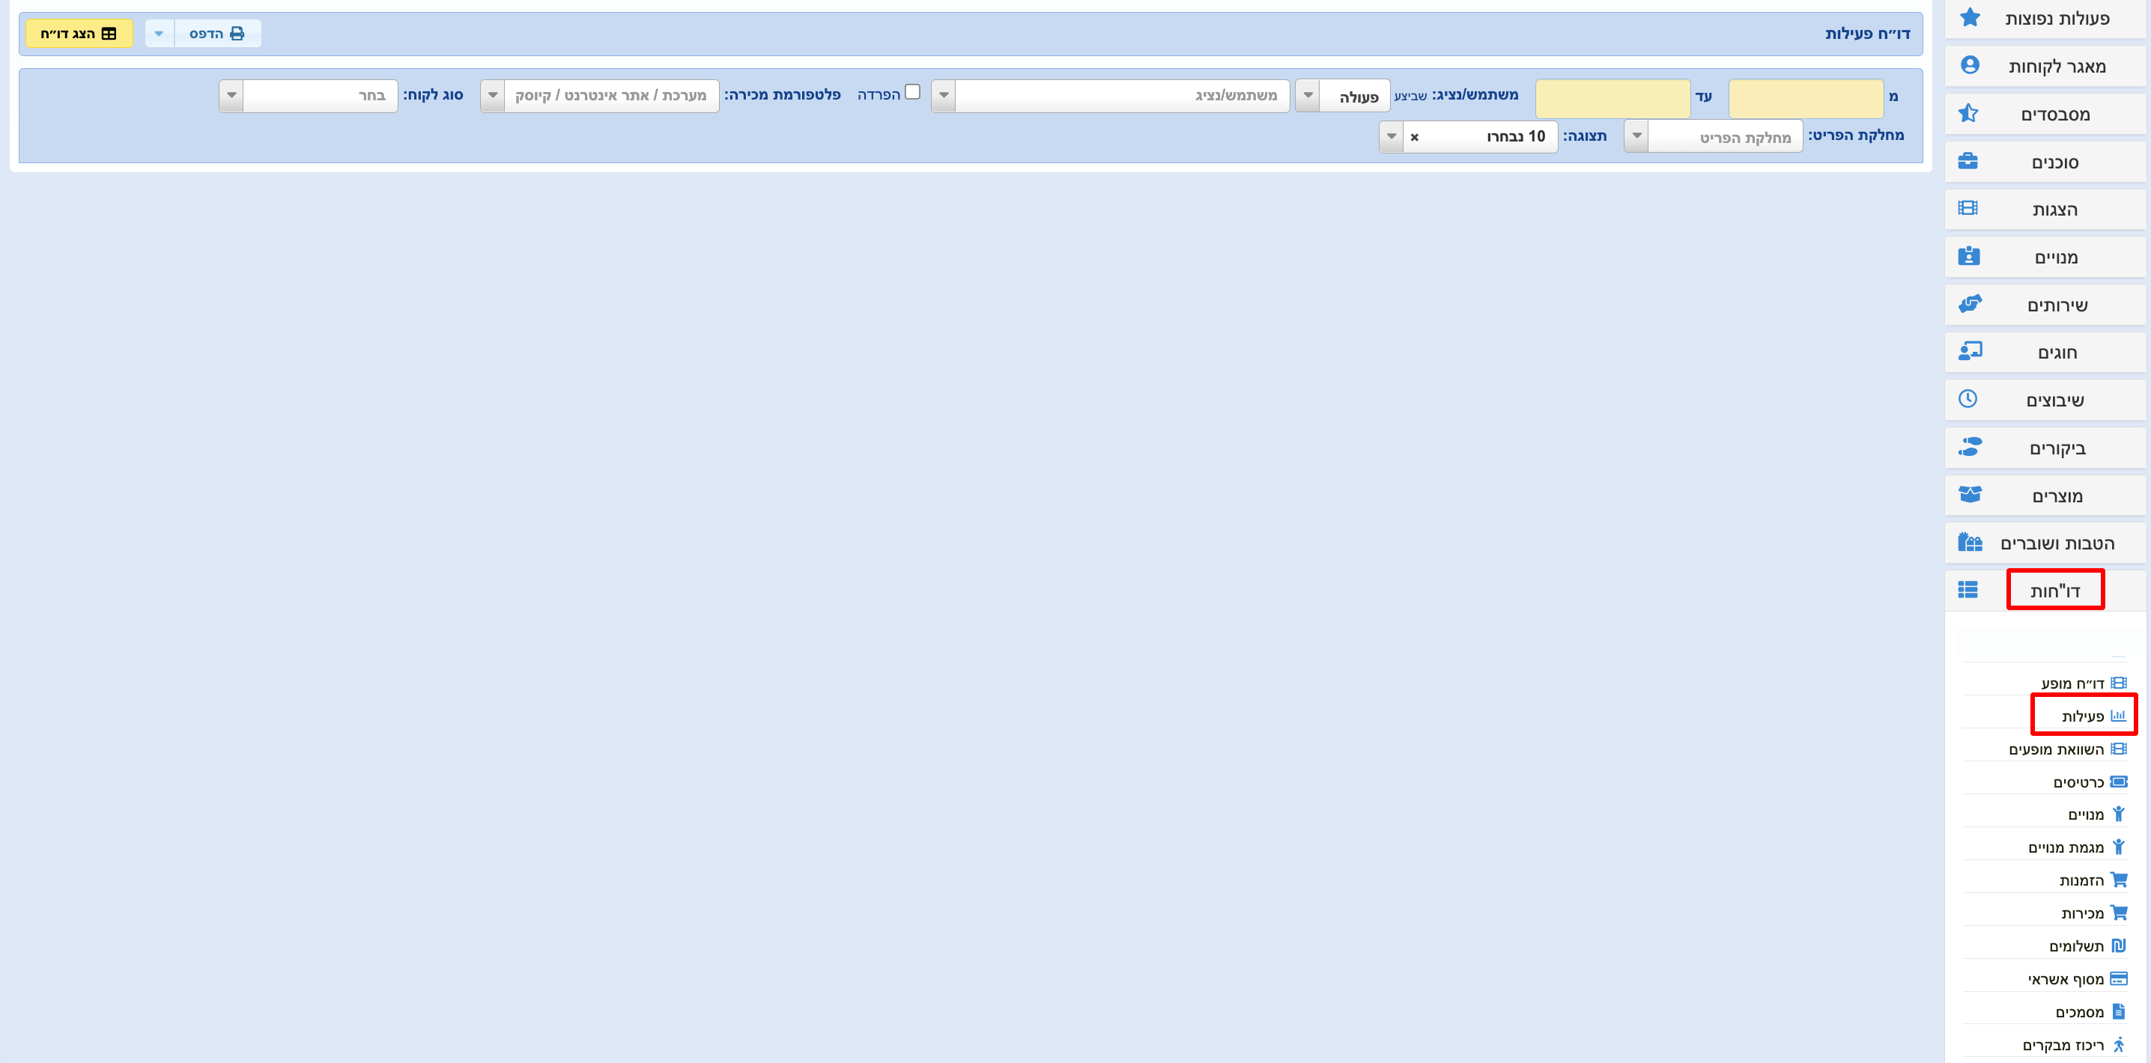Screen dimensions: 2151x1063
Task: Click the עד end date field
Action: (x=1613, y=99)
